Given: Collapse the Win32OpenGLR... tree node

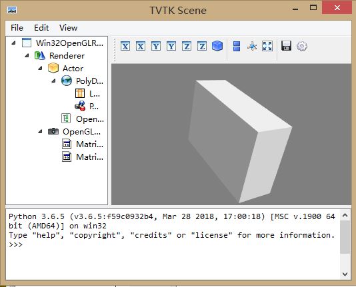Looking at the screenshot, I should (x=13, y=43).
